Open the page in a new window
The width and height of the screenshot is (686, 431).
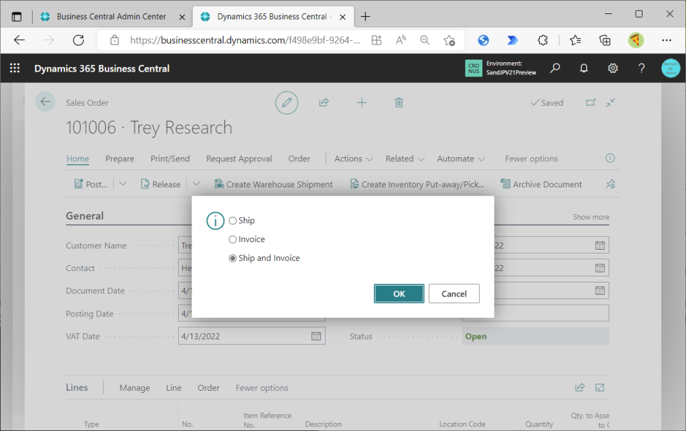(591, 102)
